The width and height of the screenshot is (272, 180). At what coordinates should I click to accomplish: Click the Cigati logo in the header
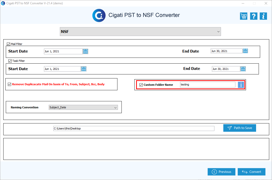pyautogui.click(x=99, y=16)
